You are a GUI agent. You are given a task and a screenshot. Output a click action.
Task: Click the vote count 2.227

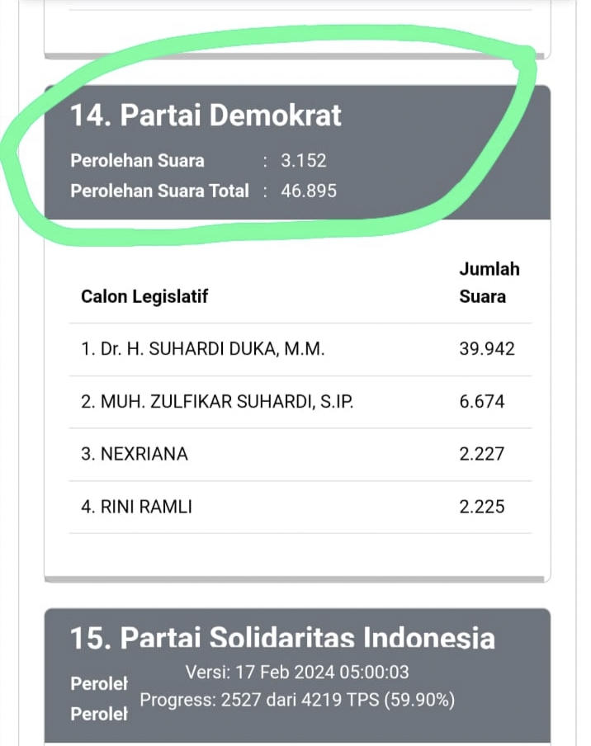click(482, 454)
